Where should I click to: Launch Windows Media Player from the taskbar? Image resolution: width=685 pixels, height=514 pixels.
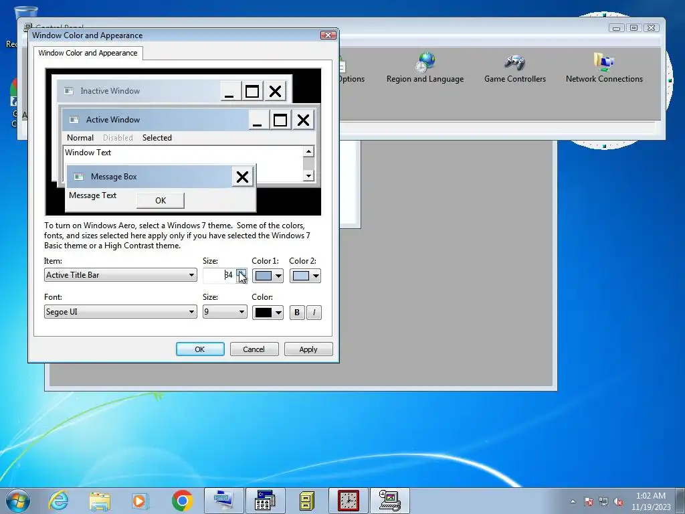[140, 501]
